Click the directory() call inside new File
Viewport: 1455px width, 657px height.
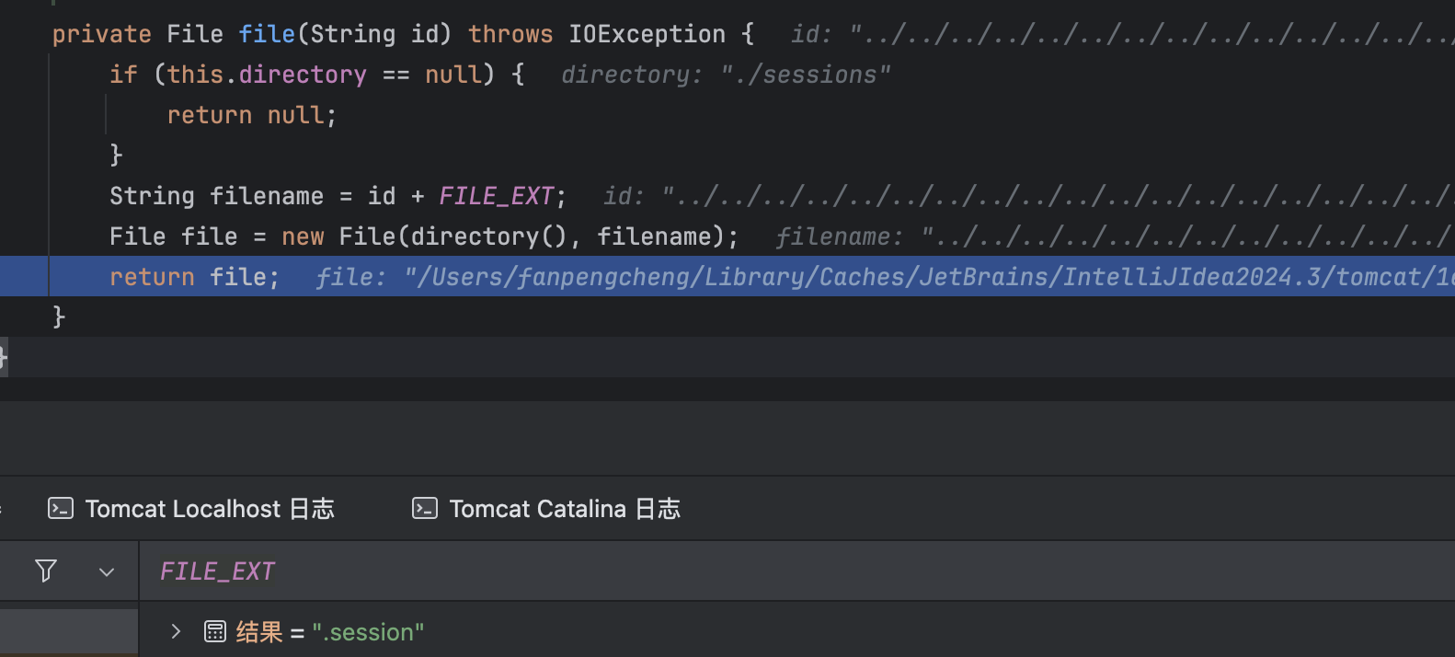[x=488, y=236]
